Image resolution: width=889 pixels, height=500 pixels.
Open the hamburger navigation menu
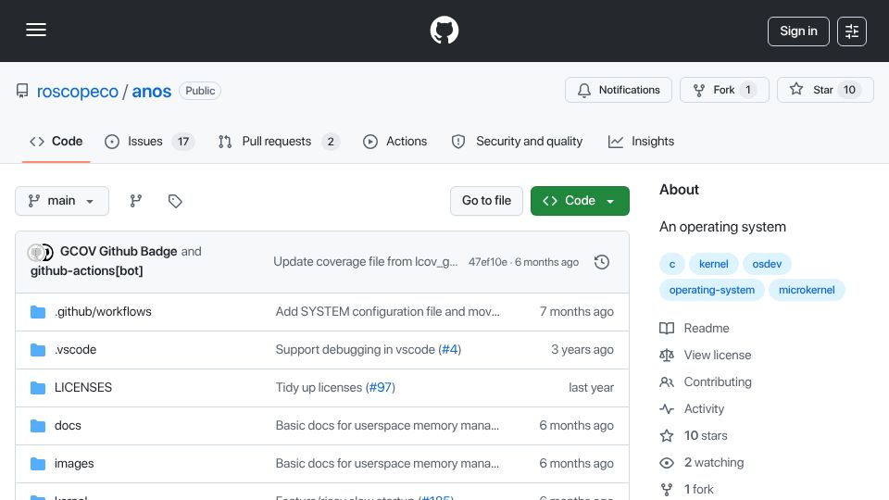tap(36, 30)
